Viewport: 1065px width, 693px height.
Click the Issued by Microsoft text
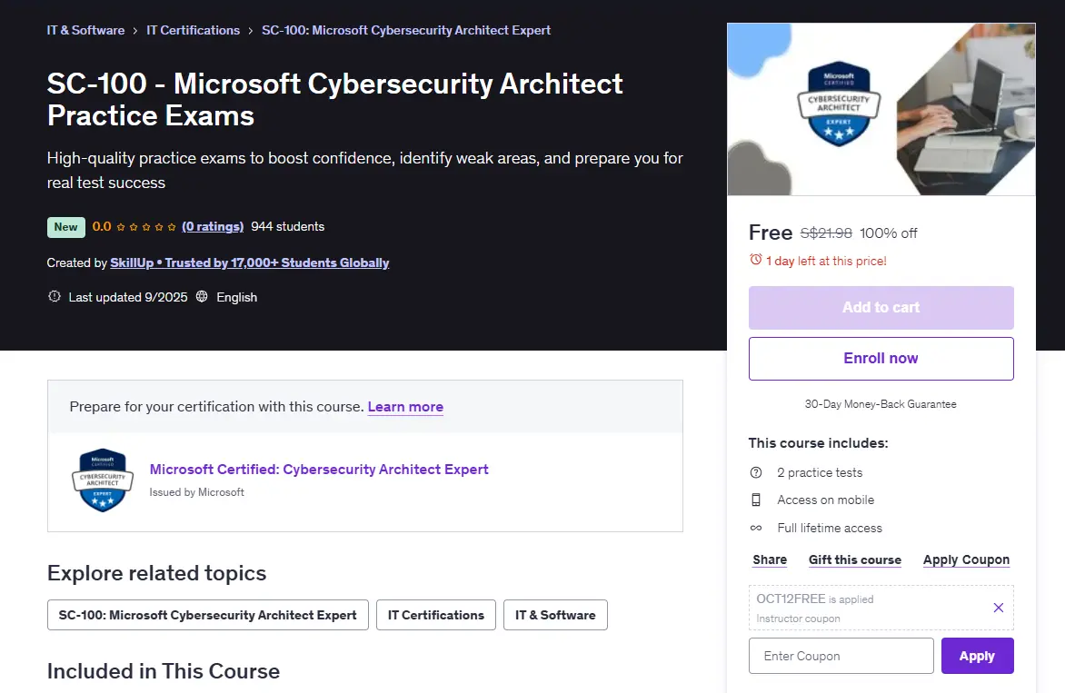[x=196, y=492]
